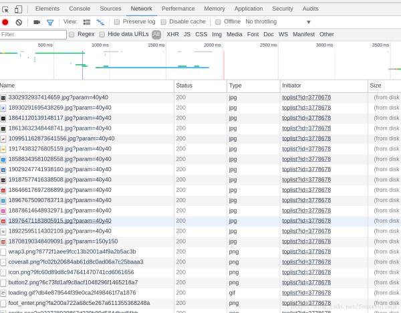Check Hide data URLs checkbox
The image size is (401, 313).
(x=102, y=35)
